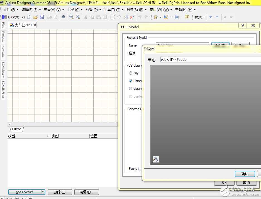This screenshot has width=261, height=199.
Task: Click the rubber stamp paste icon
Action: coord(105,17)
